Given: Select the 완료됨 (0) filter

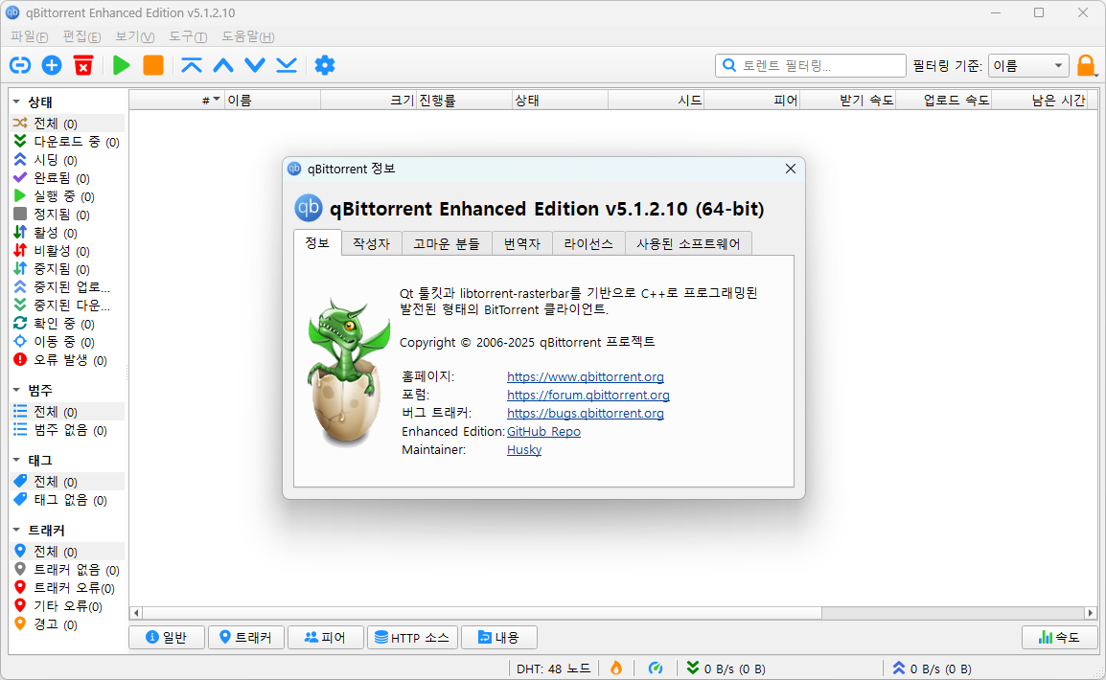Looking at the screenshot, I should (x=67, y=178).
